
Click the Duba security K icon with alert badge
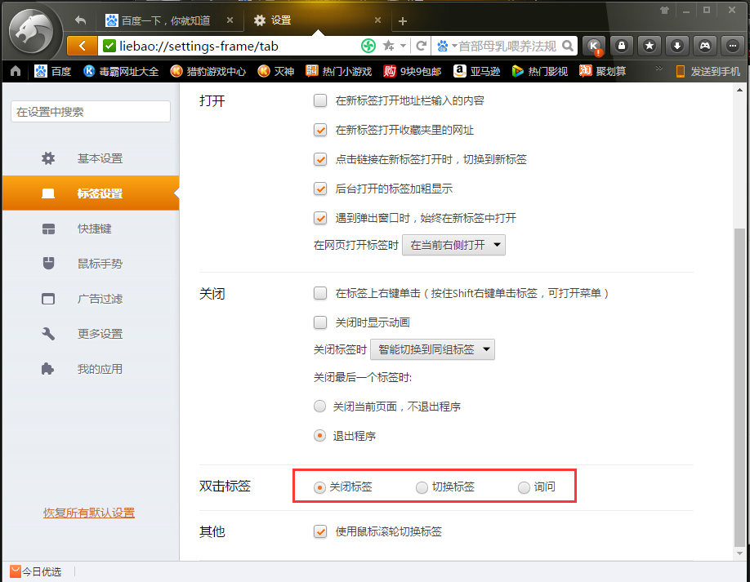click(594, 46)
